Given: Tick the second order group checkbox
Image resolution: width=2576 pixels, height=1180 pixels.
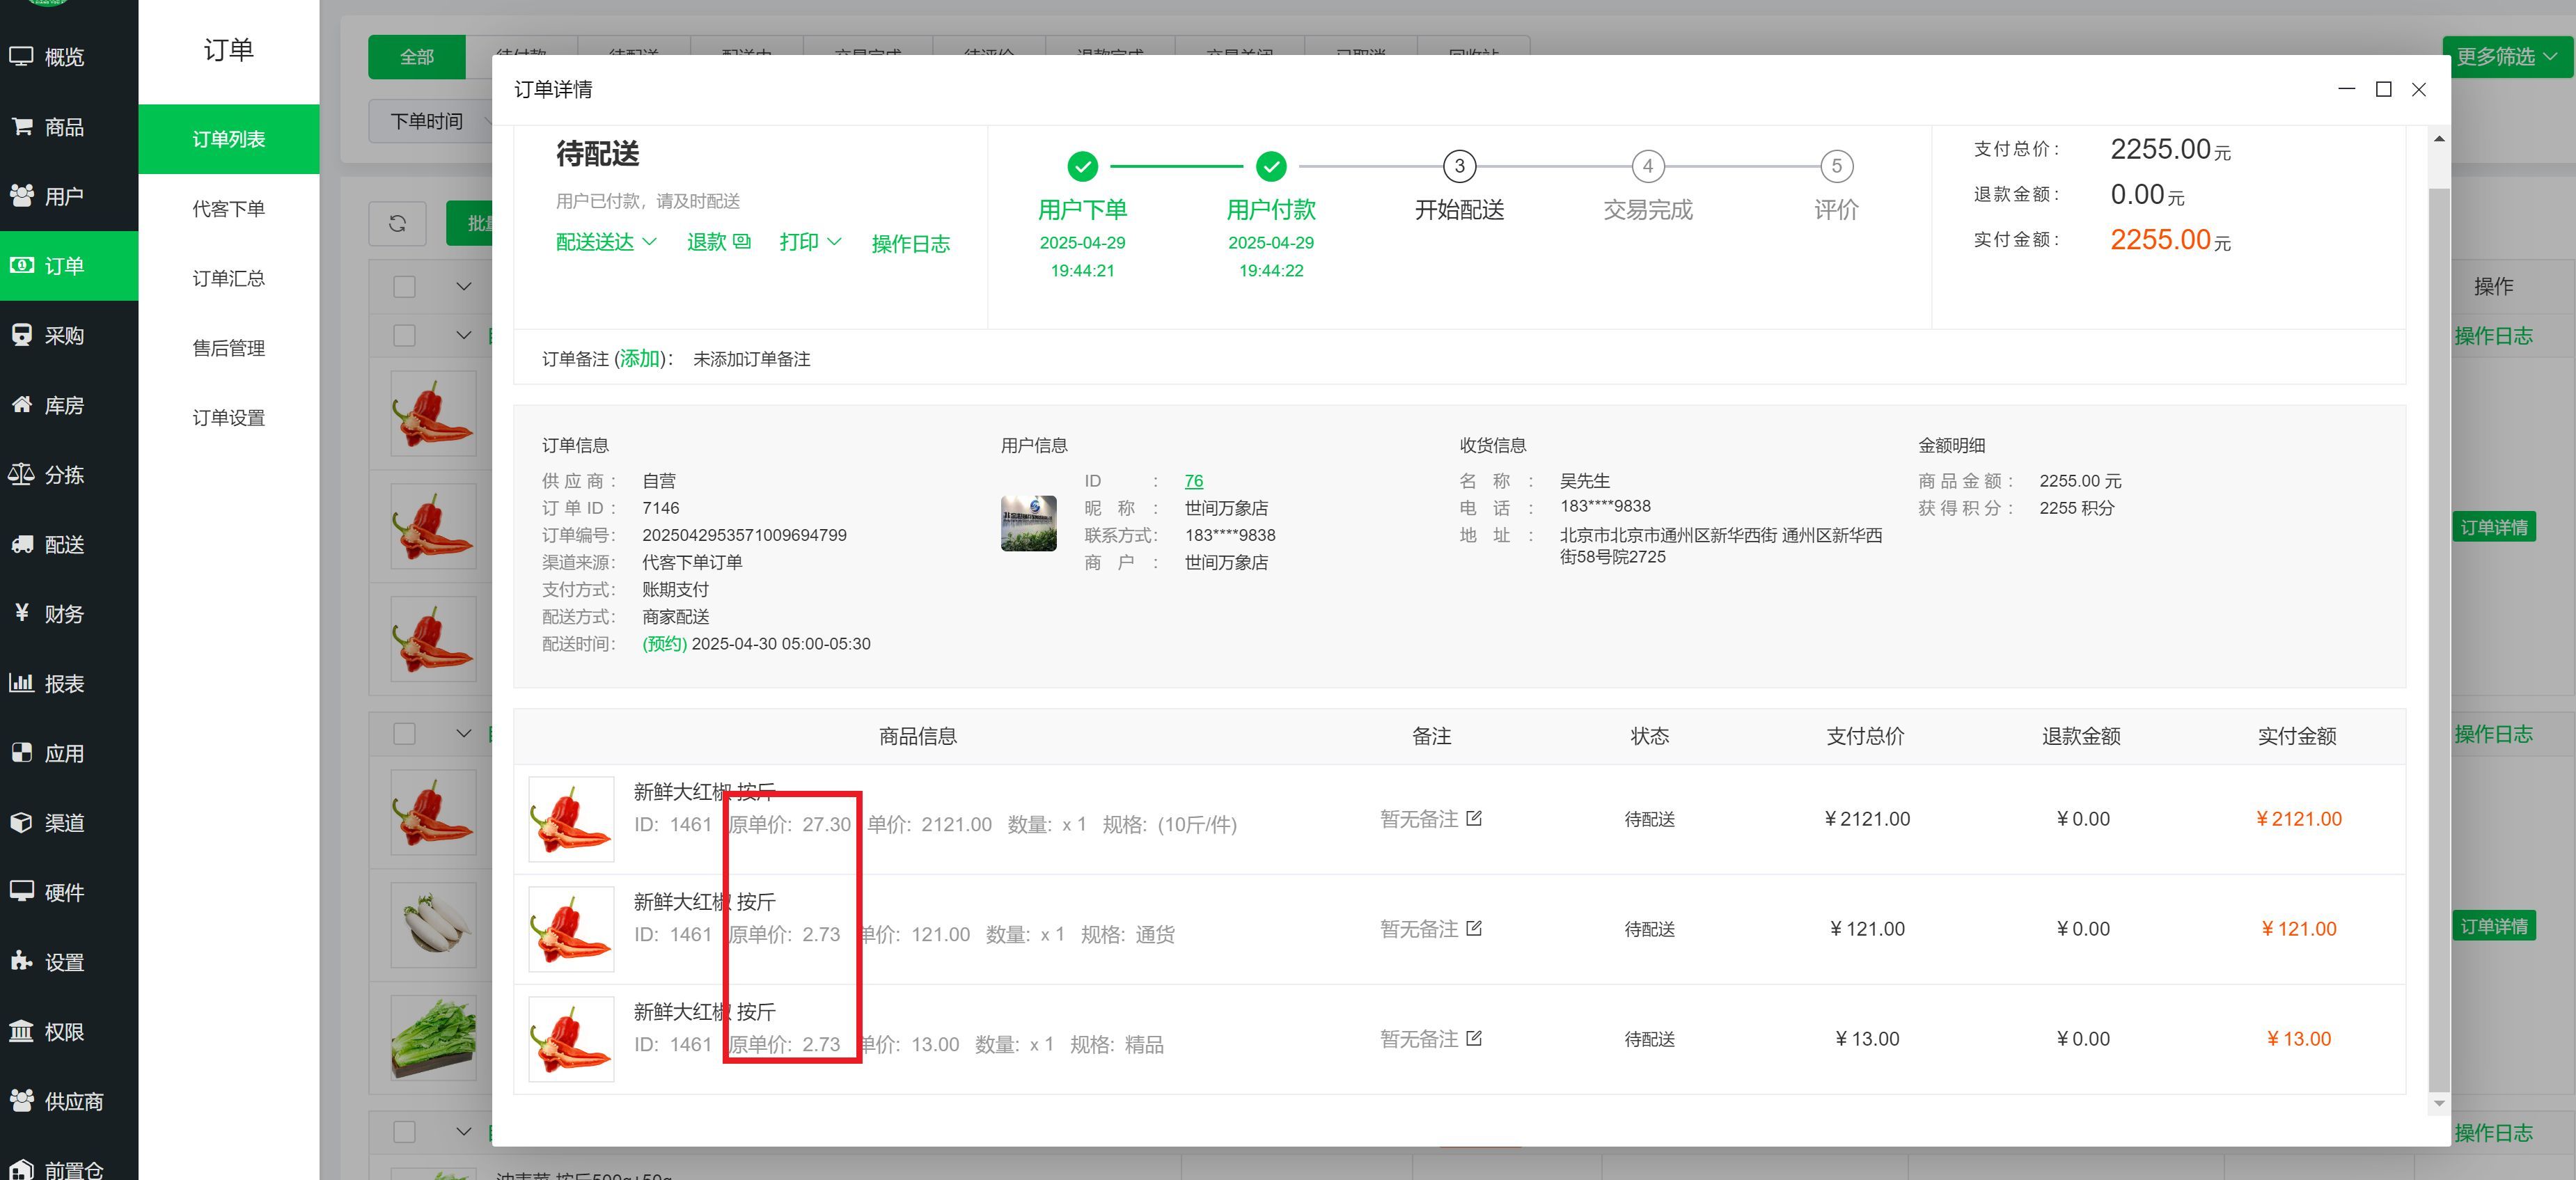Looking at the screenshot, I should [404, 734].
